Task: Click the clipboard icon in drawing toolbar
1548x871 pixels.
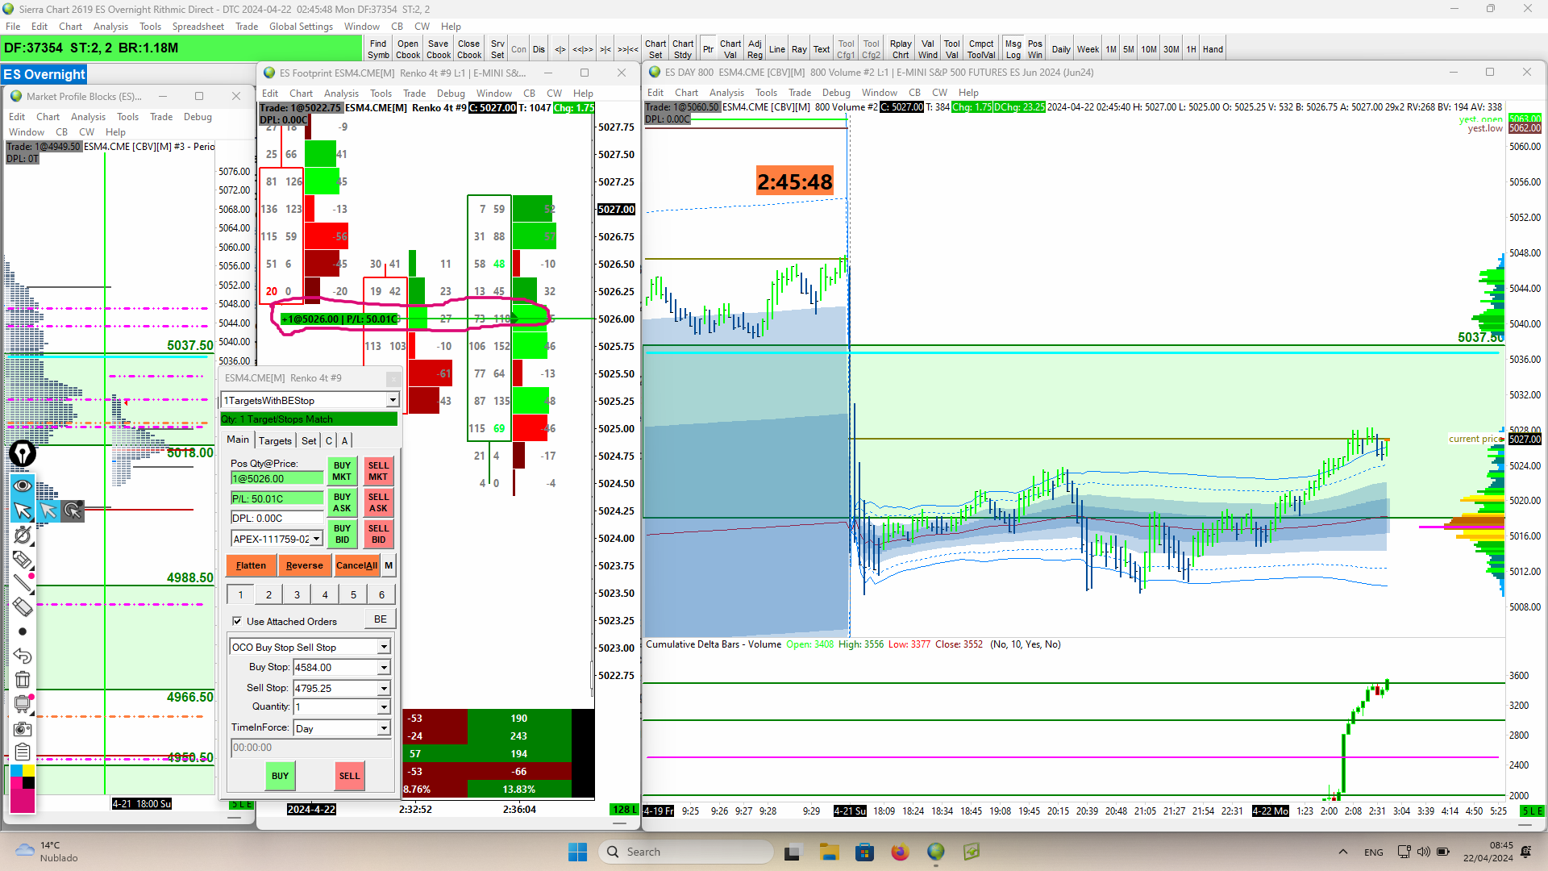Action: [23, 752]
